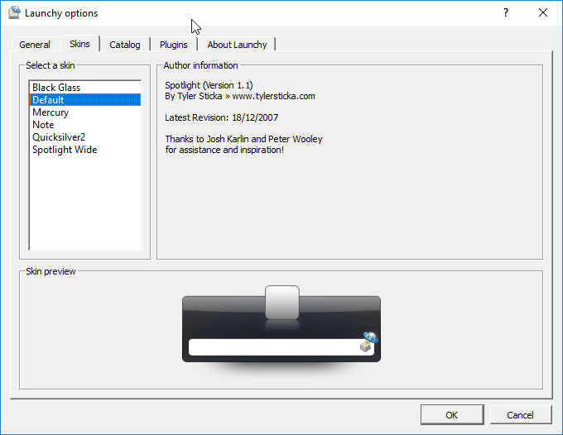Image resolution: width=563 pixels, height=435 pixels.
Task: View the About Launchy tab
Action: 237,45
